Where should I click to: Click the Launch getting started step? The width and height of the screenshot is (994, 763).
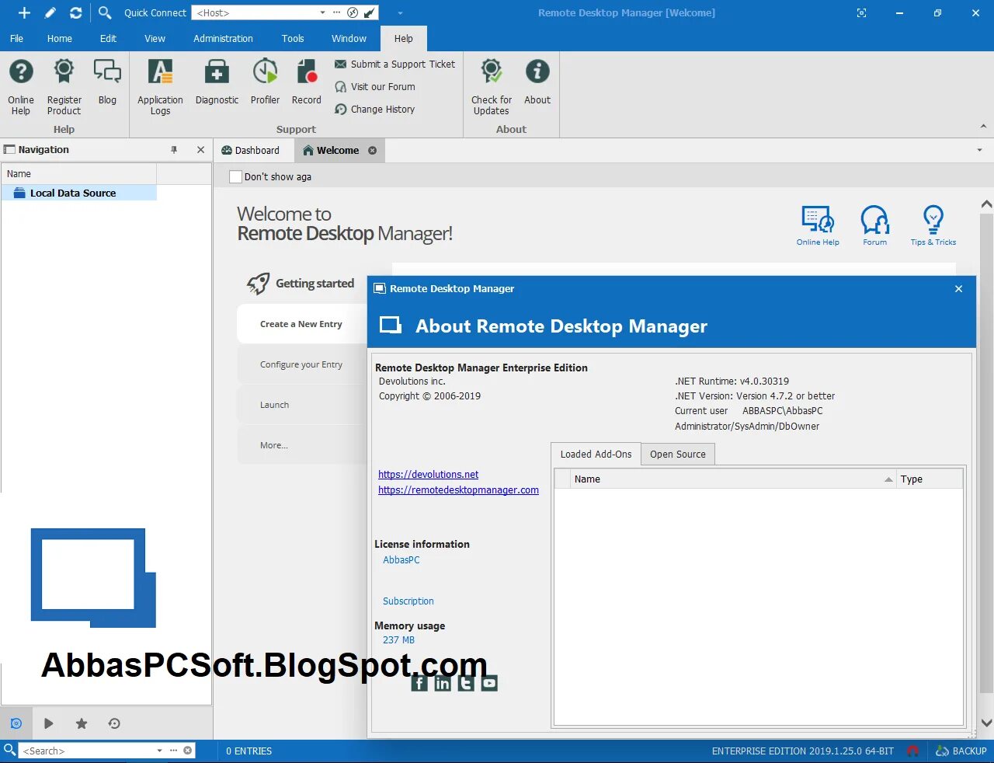pyautogui.click(x=301, y=405)
